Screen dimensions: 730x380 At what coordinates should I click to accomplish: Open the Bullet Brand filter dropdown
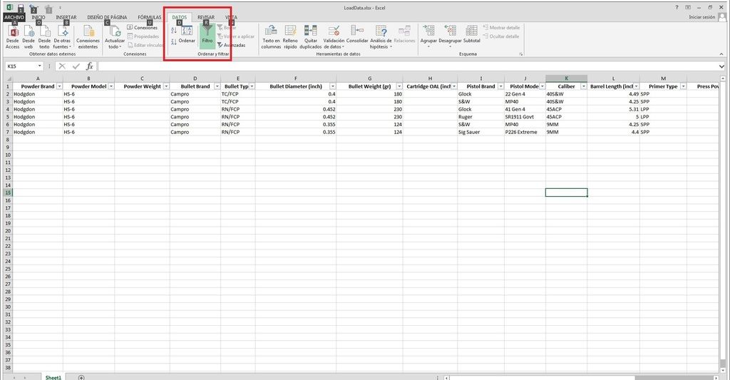[x=217, y=86]
